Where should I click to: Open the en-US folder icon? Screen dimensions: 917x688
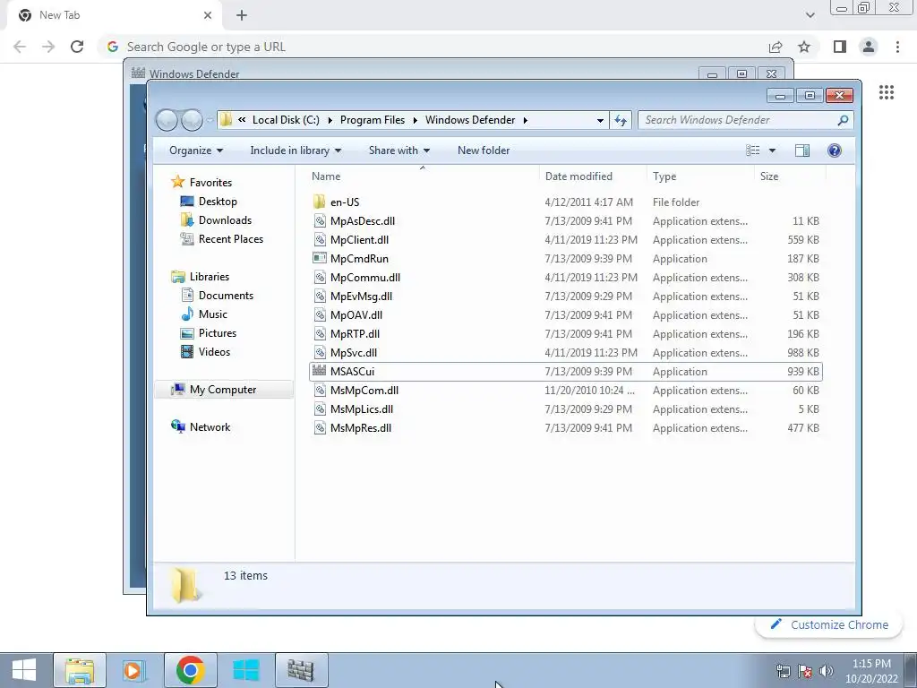(320, 202)
